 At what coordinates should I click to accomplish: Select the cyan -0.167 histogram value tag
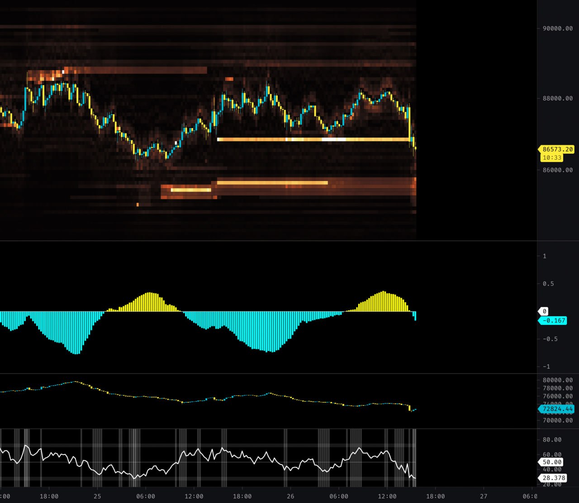tap(554, 321)
